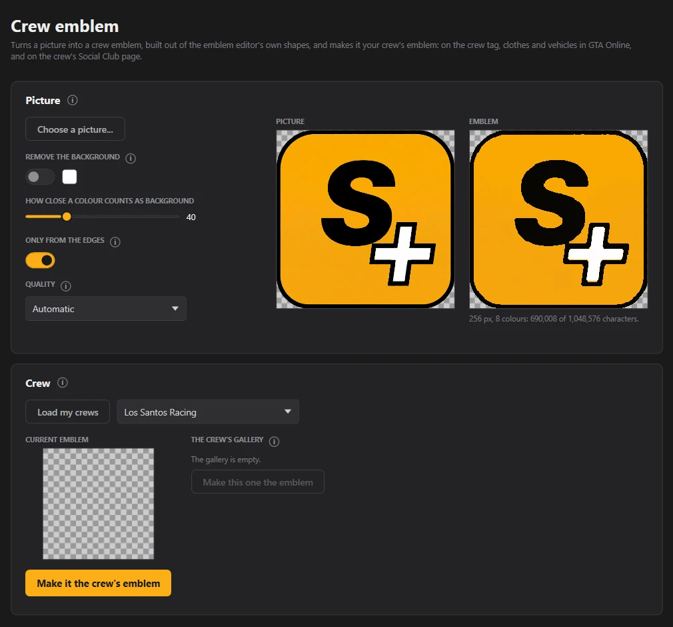Select the source Picture preview thumbnail
Viewport: 673px width, 627px height.
[365, 219]
